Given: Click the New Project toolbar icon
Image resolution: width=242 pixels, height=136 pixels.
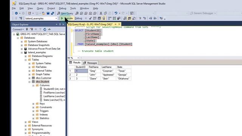Looking at the screenshot, I should pyautogui.click(x=29, y=13).
